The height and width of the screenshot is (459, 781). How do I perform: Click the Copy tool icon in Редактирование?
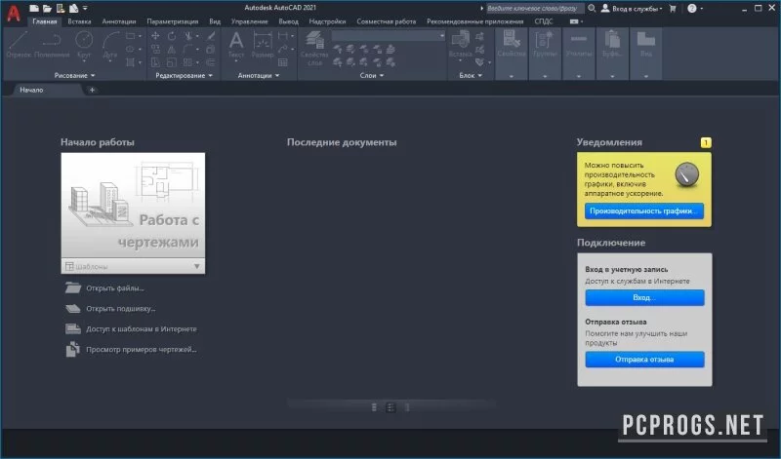[x=155, y=50]
